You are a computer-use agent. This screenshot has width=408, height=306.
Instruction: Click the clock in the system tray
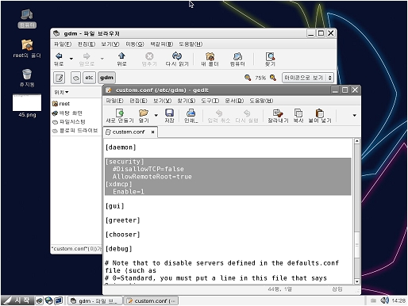pos(398,300)
